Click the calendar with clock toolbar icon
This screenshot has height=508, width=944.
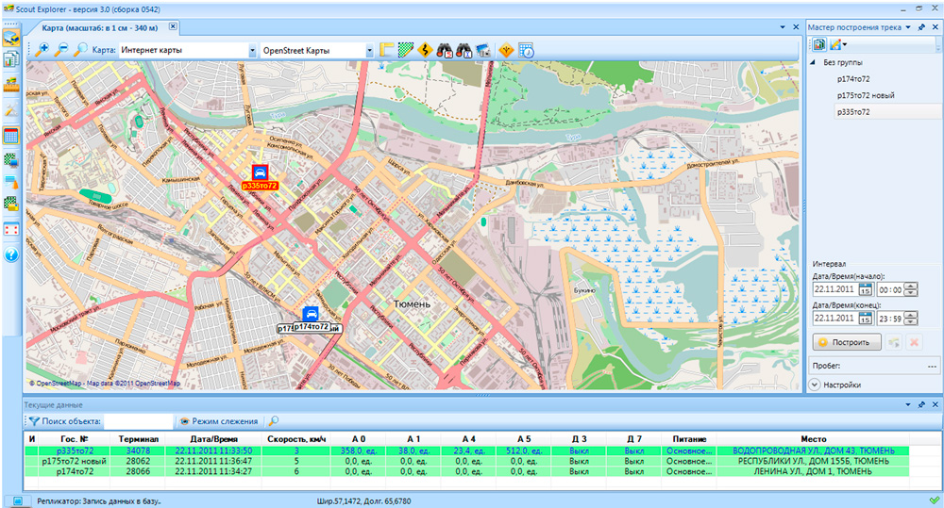tap(526, 51)
